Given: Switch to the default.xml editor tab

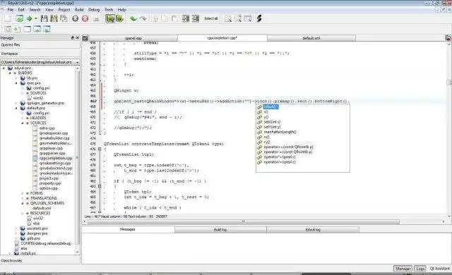Looking at the screenshot, I should (x=311, y=38).
